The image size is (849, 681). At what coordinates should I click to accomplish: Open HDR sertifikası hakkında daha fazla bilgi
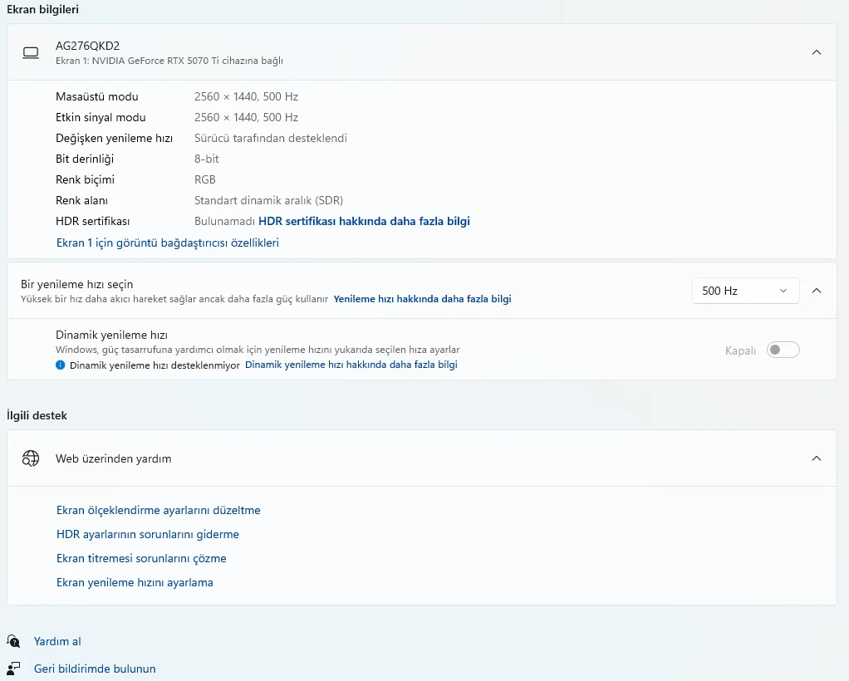coord(364,221)
